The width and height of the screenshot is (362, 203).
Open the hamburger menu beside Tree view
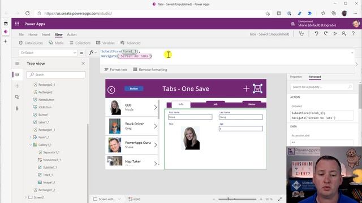[17, 63]
